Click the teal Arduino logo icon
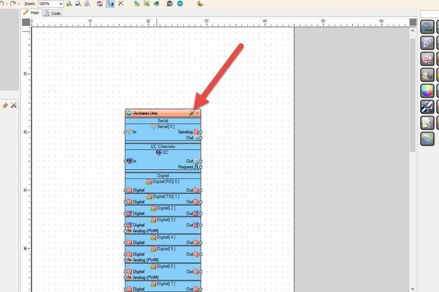The image size is (439, 292). (180, 3)
